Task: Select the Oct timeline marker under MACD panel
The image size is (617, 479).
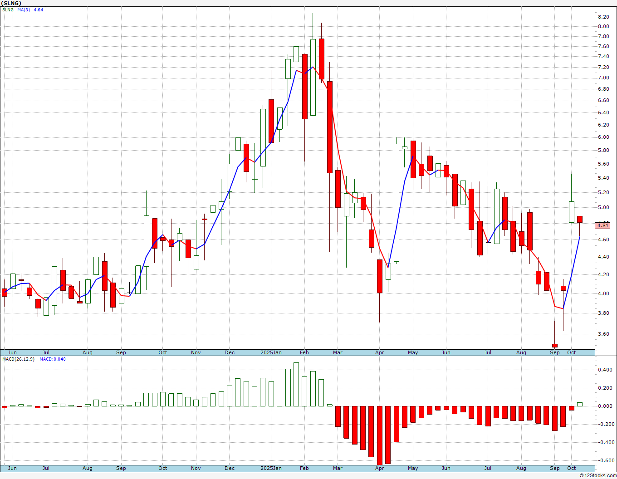Action: pos(571,468)
